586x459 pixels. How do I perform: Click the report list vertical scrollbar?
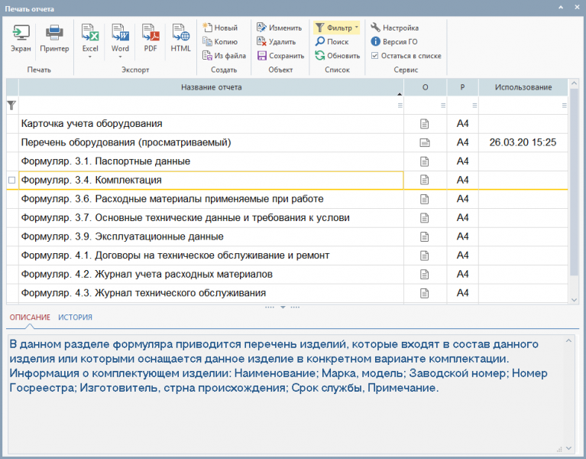[574, 184]
